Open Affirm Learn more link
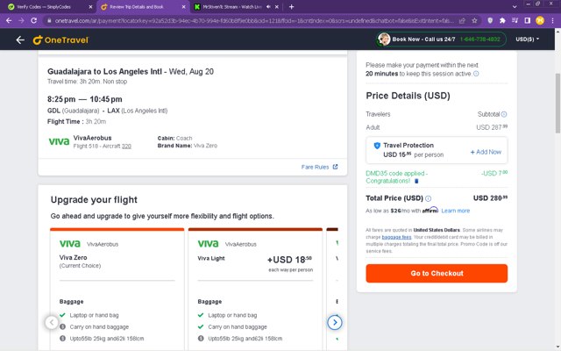Screen dimensions: 561x351 coord(456,211)
